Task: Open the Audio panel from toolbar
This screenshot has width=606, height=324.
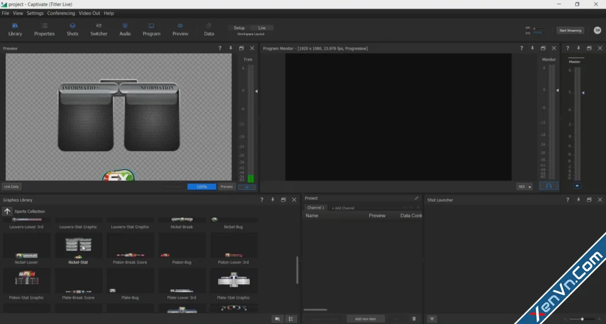Action: pyautogui.click(x=125, y=30)
